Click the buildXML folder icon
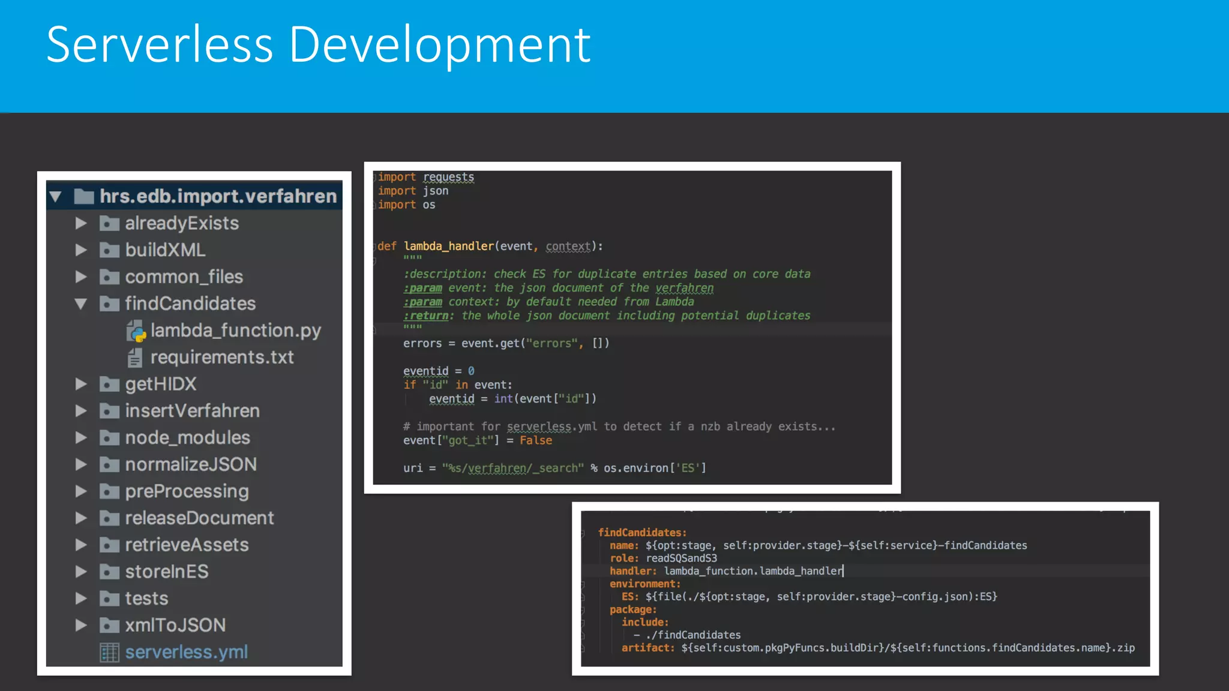1229x691 pixels. tap(109, 250)
